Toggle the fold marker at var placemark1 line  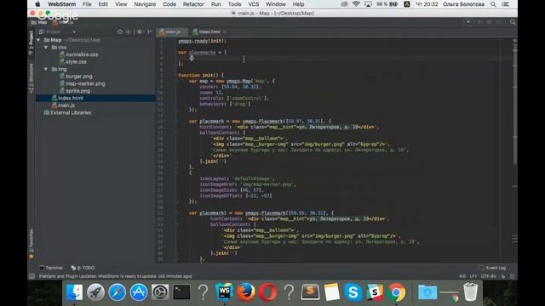[176, 213]
